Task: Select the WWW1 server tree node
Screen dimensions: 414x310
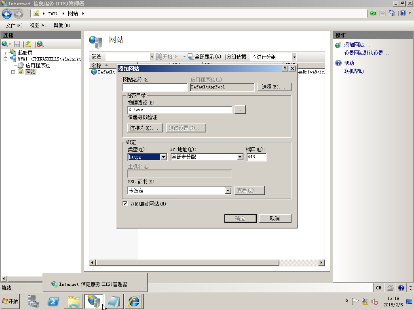Action: click(x=49, y=59)
